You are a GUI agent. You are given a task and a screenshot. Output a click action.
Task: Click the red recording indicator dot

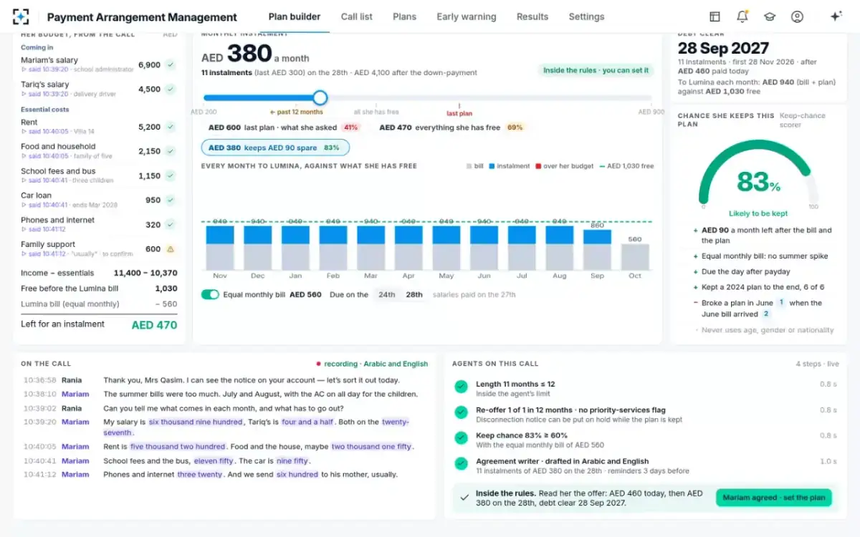pos(318,364)
